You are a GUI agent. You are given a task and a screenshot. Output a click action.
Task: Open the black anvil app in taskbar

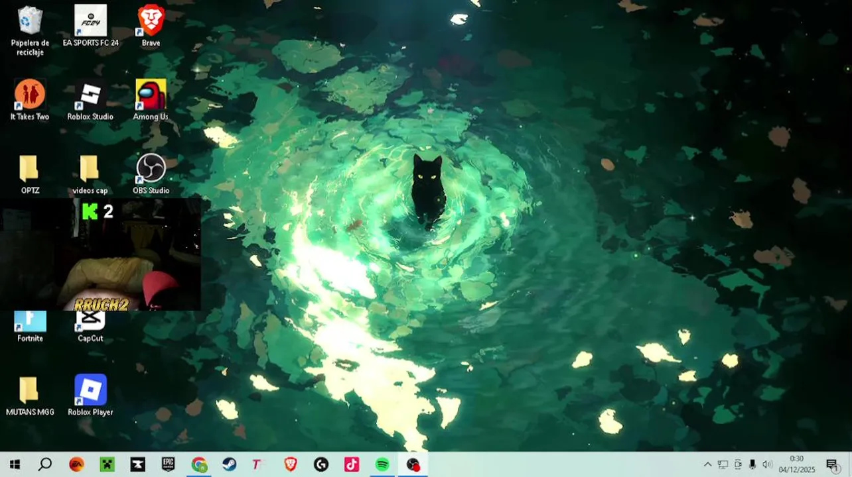click(138, 464)
